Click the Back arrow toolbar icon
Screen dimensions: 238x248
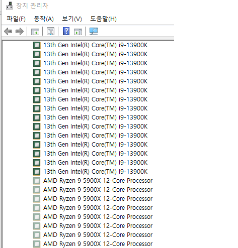[x=8, y=31]
